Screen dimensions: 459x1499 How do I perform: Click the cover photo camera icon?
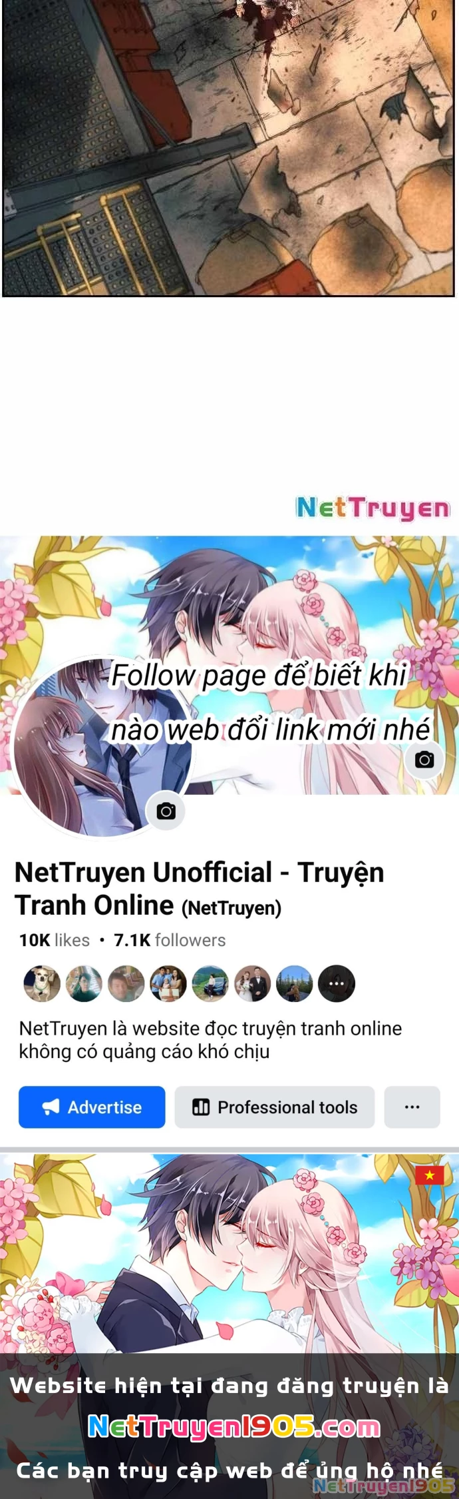point(424,759)
